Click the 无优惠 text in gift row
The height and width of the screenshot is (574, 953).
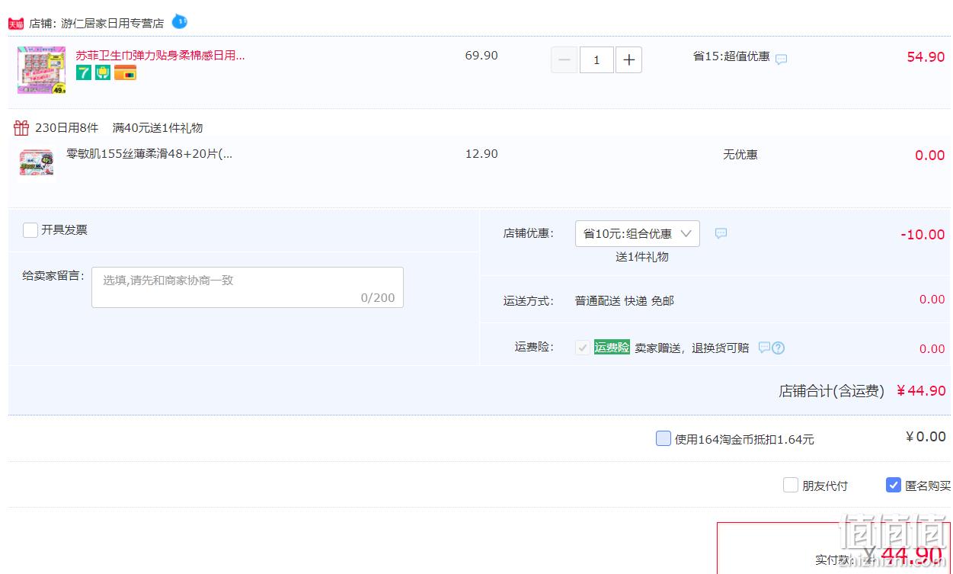click(740, 155)
